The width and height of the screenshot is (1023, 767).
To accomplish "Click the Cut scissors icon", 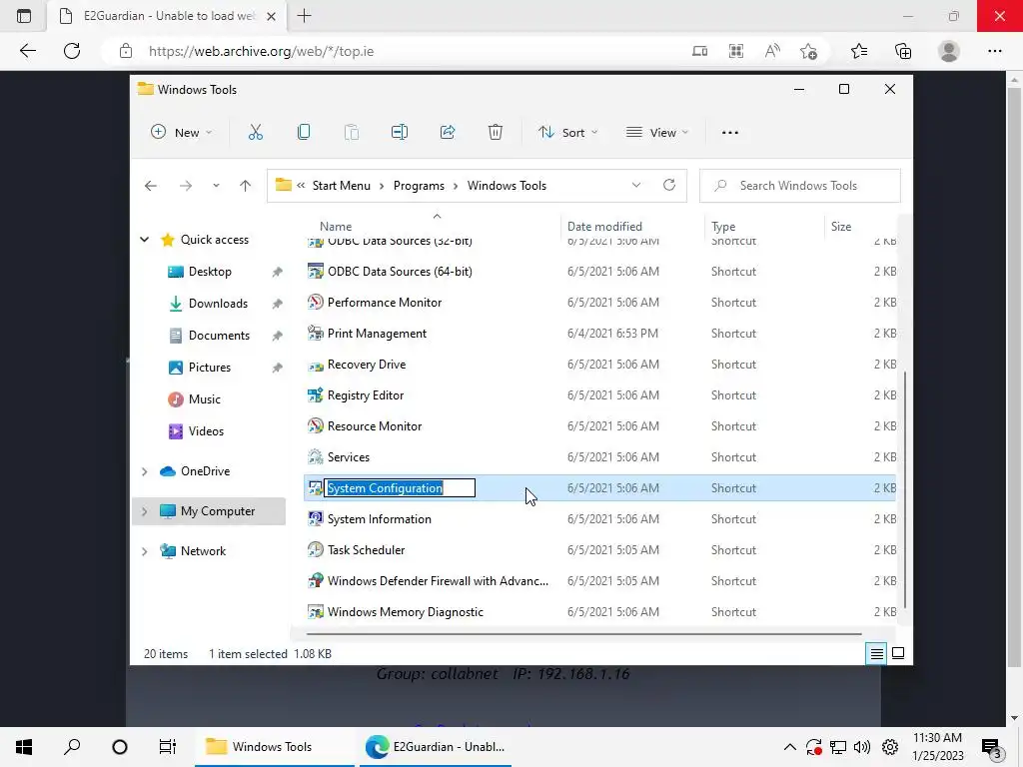I will click(256, 133).
